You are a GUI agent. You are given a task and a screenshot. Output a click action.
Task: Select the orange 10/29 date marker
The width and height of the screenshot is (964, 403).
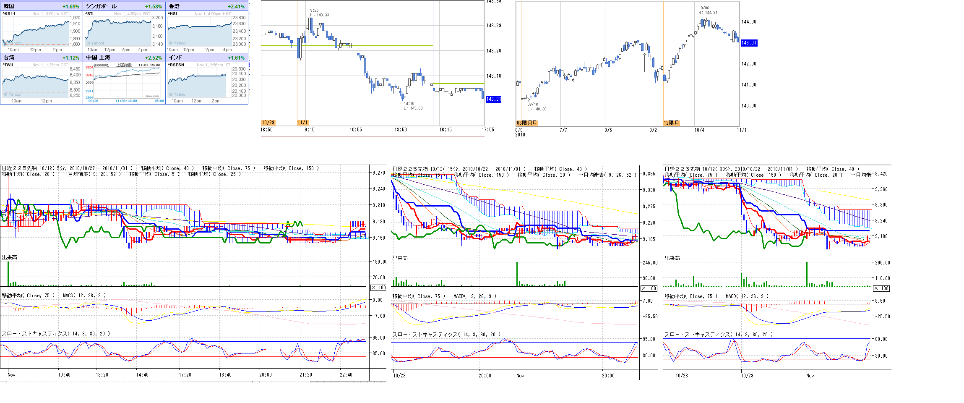point(268,123)
